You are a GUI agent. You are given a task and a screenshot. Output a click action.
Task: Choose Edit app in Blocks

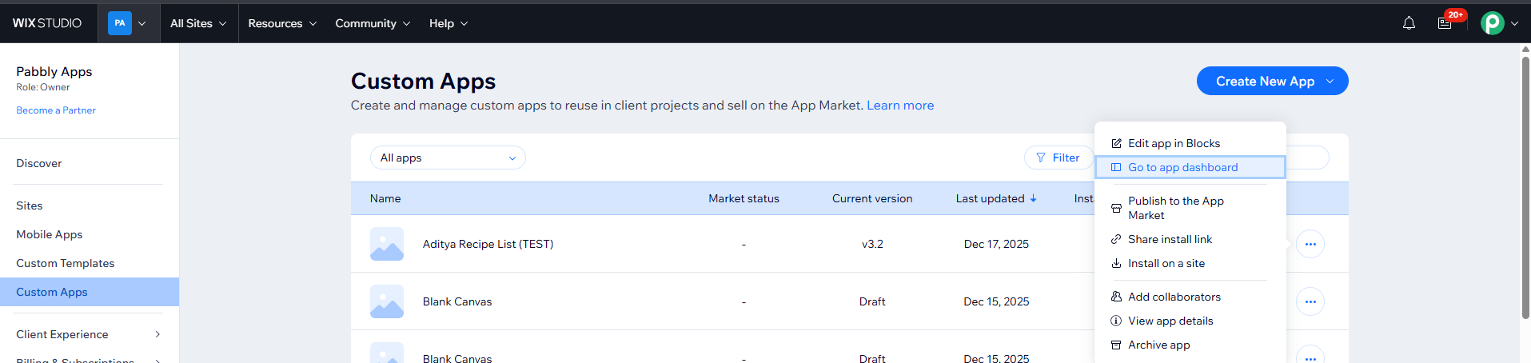click(1174, 143)
